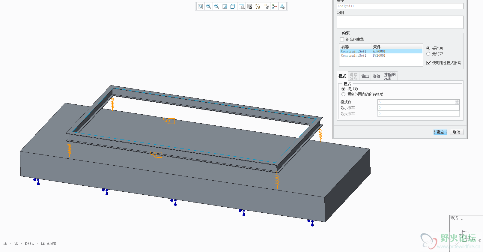Viewport: 483px width, 252px height.
Task: Increase 模式数 with the up stepper arrow
Action: [457, 101]
